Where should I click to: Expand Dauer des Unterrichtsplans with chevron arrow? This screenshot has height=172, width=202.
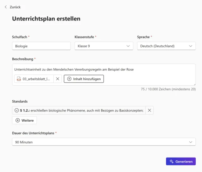(x=191, y=142)
